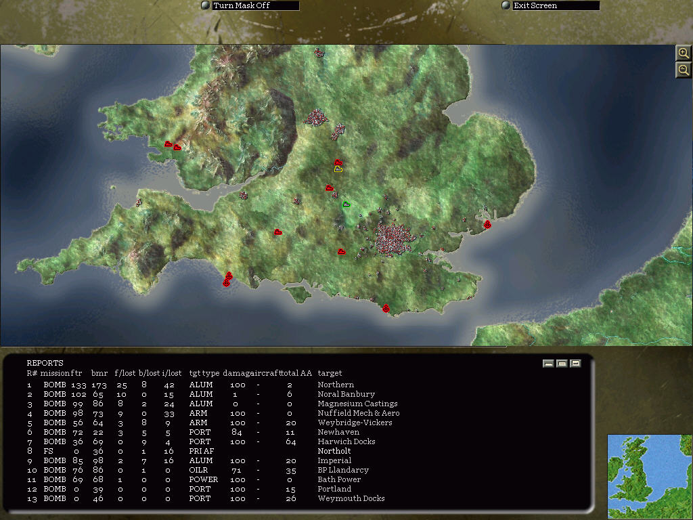Set the REPORTS panel to medium height
Image resolution: width=693 pixels, height=520 pixels.
point(560,363)
